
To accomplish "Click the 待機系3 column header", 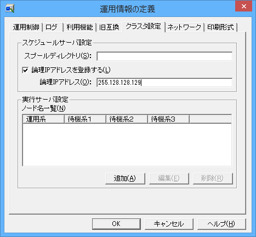I will [x=169, y=119].
